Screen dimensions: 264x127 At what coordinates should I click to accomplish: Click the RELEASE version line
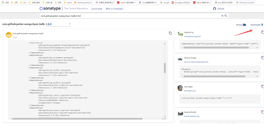point(53,100)
